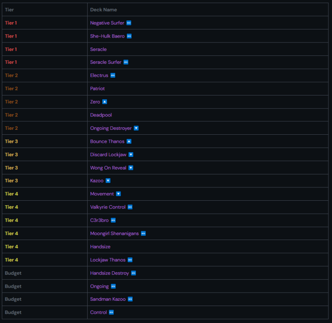Click the up-arrow icon next to Bounce Thanos
The image size is (332, 323).
point(129,141)
